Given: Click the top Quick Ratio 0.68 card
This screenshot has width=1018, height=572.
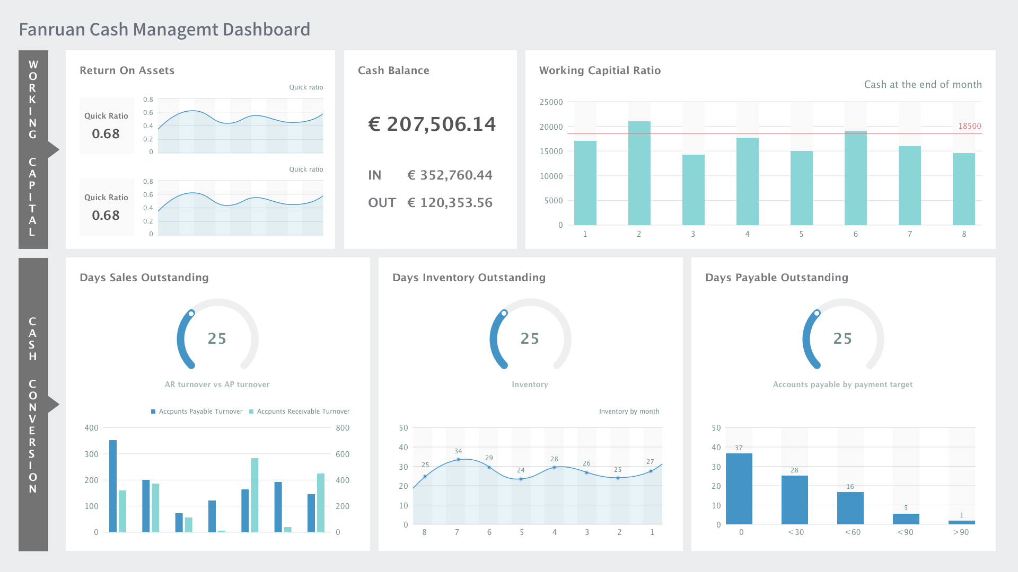Looking at the screenshot, I should pyautogui.click(x=107, y=126).
